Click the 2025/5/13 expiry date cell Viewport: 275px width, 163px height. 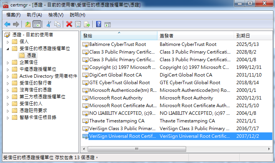click(x=247, y=44)
